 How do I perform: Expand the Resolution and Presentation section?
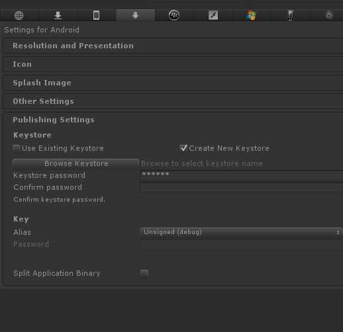(x=173, y=46)
